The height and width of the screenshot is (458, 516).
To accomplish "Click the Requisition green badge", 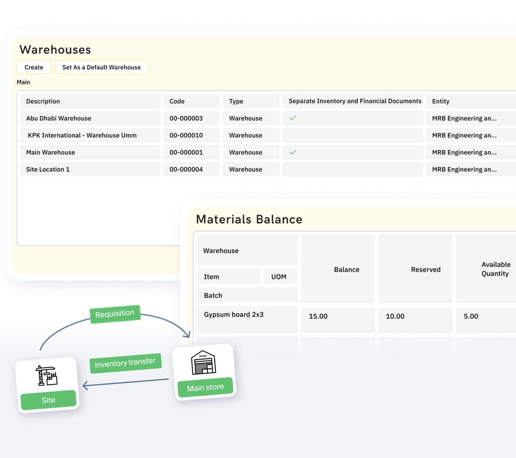I will tap(115, 313).
